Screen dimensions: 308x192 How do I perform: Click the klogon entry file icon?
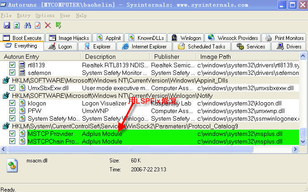pyautogui.click(x=22, y=103)
